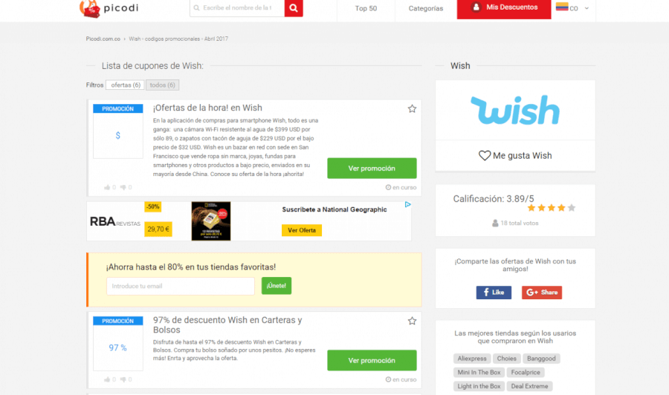Click the user icon in Mis Descuentos
Image resolution: width=669 pixels, height=395 pixels.
click(476, 7)
